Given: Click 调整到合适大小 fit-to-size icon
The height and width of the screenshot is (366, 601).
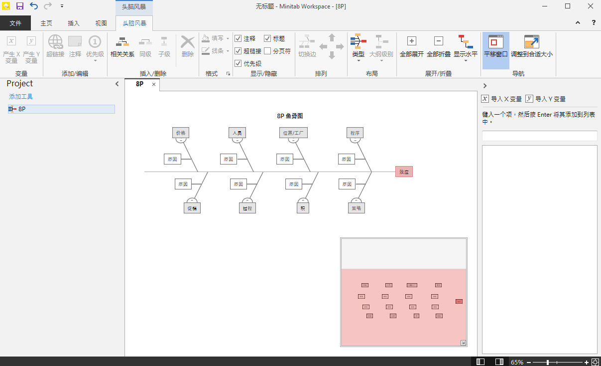Looking at the screenshot, I should (x=532, y=41).
